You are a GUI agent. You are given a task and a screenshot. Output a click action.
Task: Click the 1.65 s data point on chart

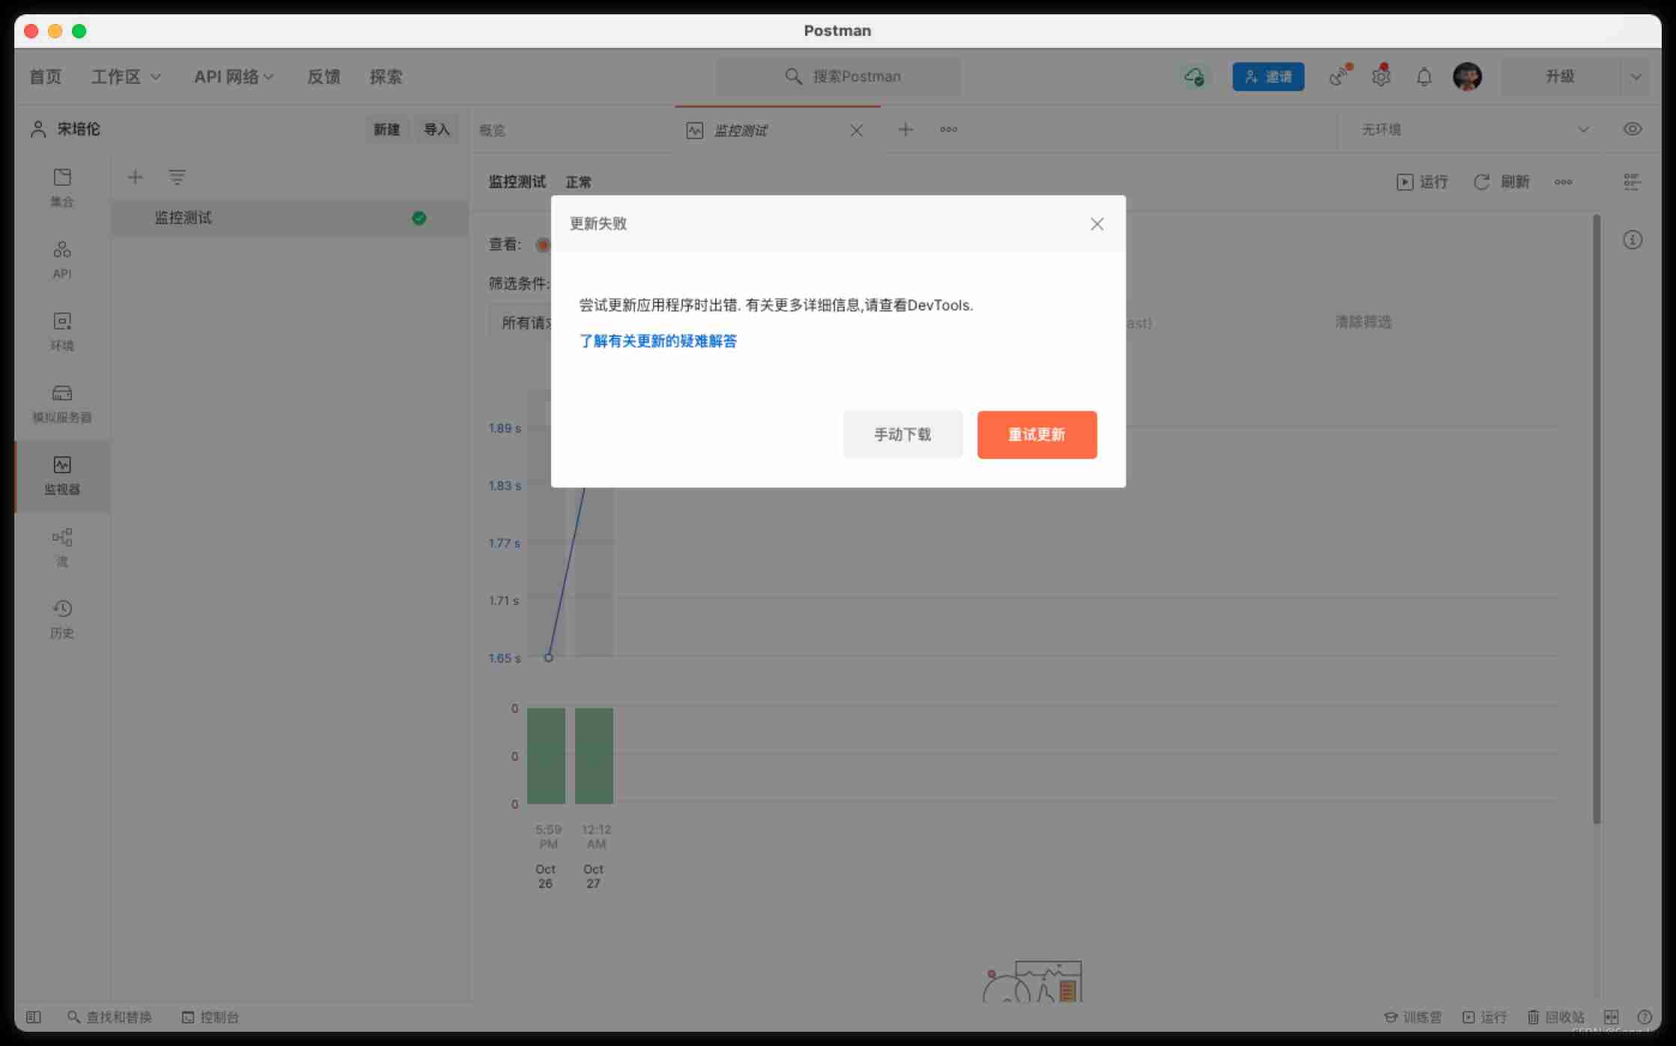pyautogui.click(x=549, y=657)
